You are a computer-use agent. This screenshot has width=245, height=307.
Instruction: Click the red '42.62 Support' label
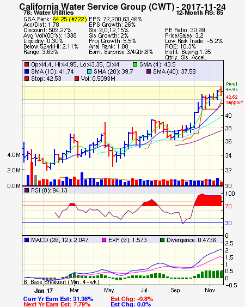coord(234,100)
